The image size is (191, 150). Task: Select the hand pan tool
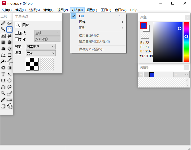pos(3,106)
